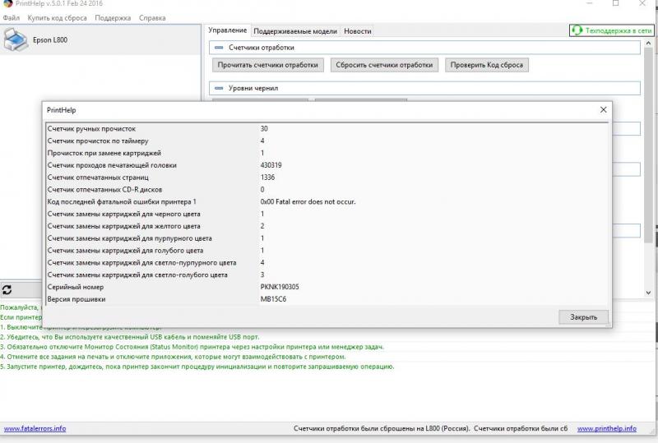
Task: Click the headset icon for tech support
Action: pos(577,30)
